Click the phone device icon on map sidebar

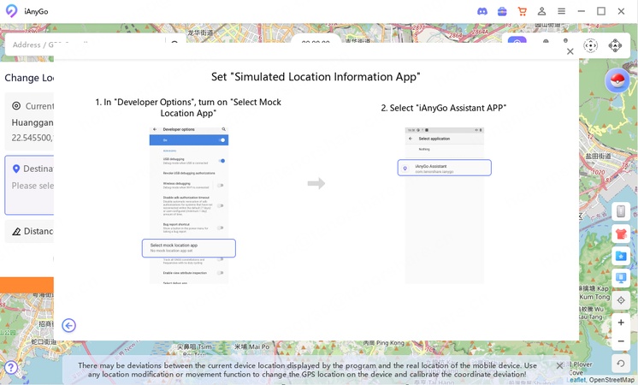coord(621,211)
